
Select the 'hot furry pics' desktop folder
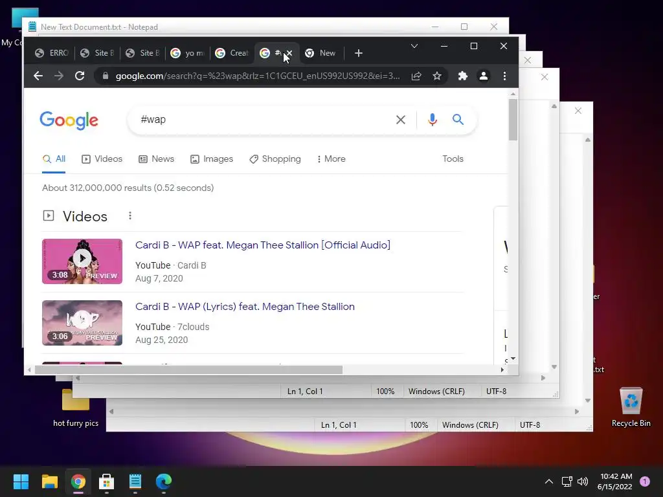pos(76,408)
